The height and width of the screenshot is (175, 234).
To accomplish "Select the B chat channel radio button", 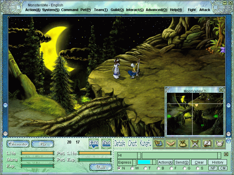I will click(159, 168).
